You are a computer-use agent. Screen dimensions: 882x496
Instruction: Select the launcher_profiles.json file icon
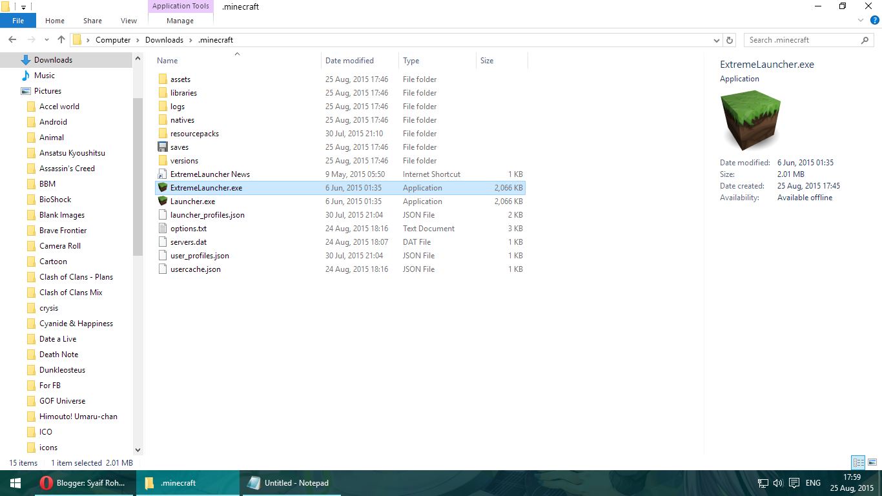(x=163, y=215)
